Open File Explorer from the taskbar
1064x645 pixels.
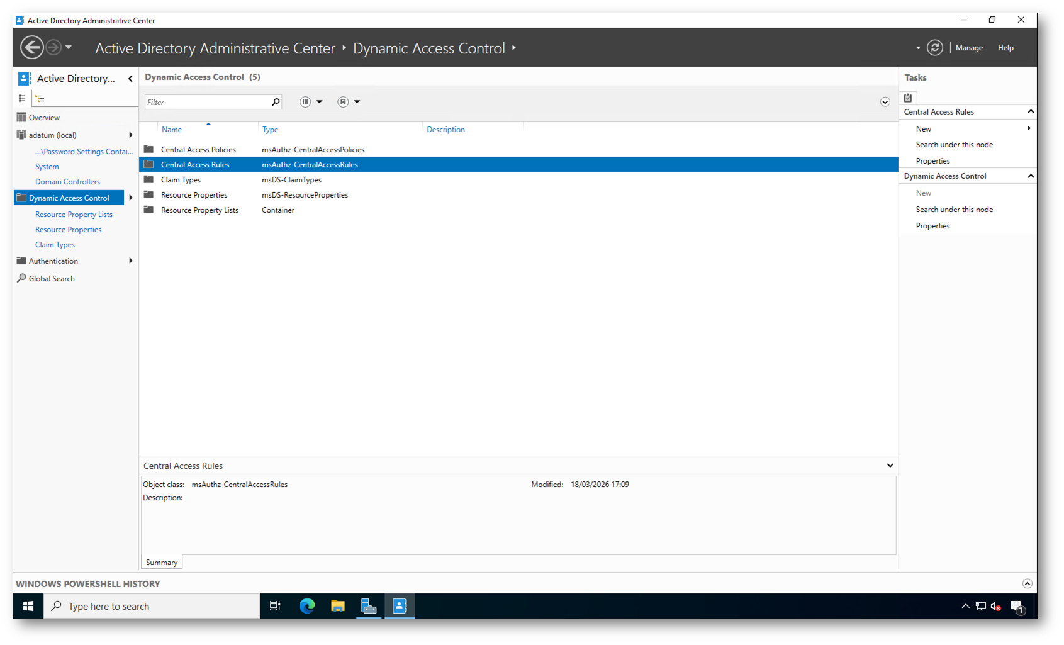pos(338,606)
